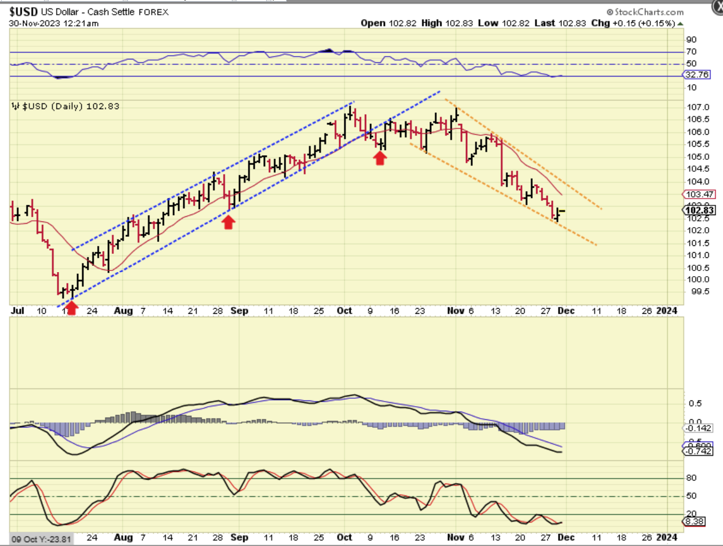Image resolution: width=723 pixels, height=546 pixels.
Task: Click the MACD line tag -0.742
Action: [698, 451]
